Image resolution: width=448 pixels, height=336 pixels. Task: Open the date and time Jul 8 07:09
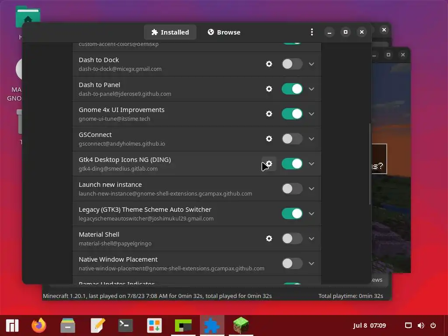pyautogui.click(x=369, y=325)
